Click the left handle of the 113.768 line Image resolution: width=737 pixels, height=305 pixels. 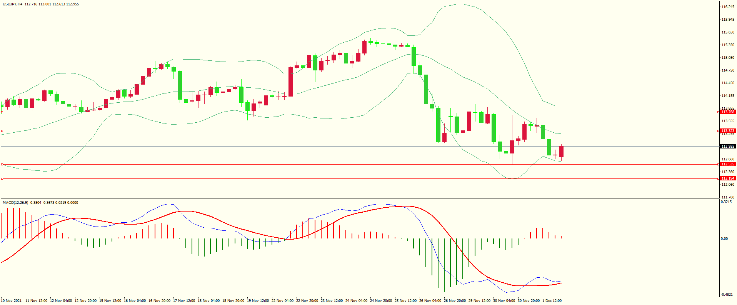(x=2, y=112)
